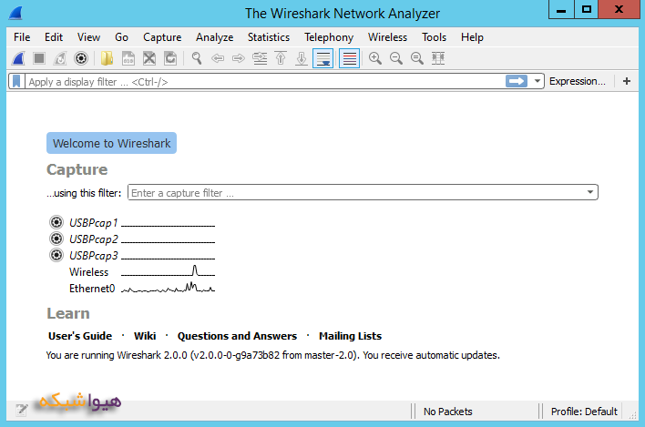Screen dimensions: 645x427
Task: Click the Profile: Default selector in status bar
Action: [584, 412]
